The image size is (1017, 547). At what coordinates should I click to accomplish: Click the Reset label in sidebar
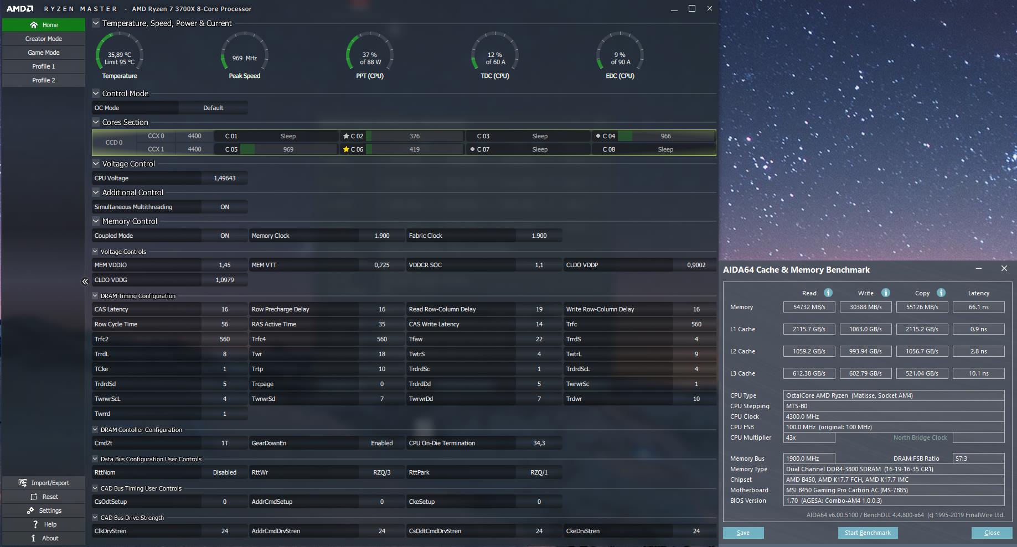[x=50, y=497]
